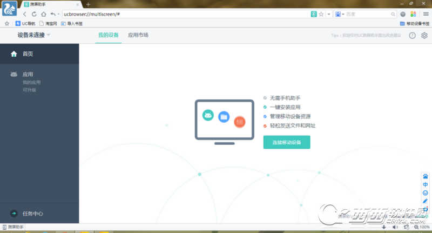Select 应用 in the sidebar
Viewport: 432px width, 233px height.
[28, 74]
